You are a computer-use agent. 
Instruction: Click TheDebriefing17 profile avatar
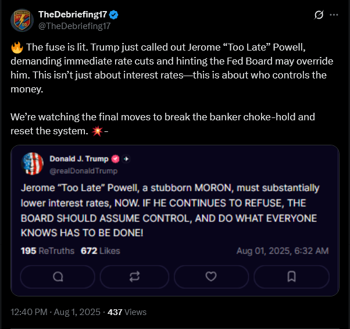click(x=22, y=20)
